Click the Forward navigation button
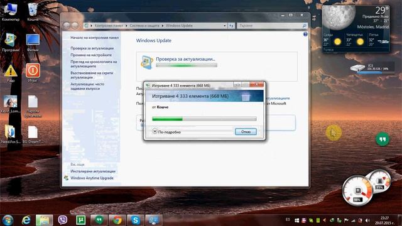This screenshot has height=226, width=402. tap(75, 25)
